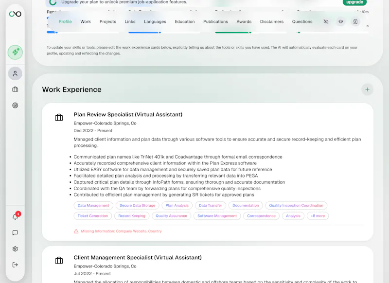Switch to the Work tab
The image size is (389, 283).
pyautogui.click(x=86, y=21)
